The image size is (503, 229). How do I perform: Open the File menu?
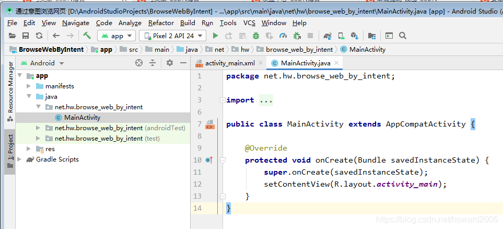(12, 23)
